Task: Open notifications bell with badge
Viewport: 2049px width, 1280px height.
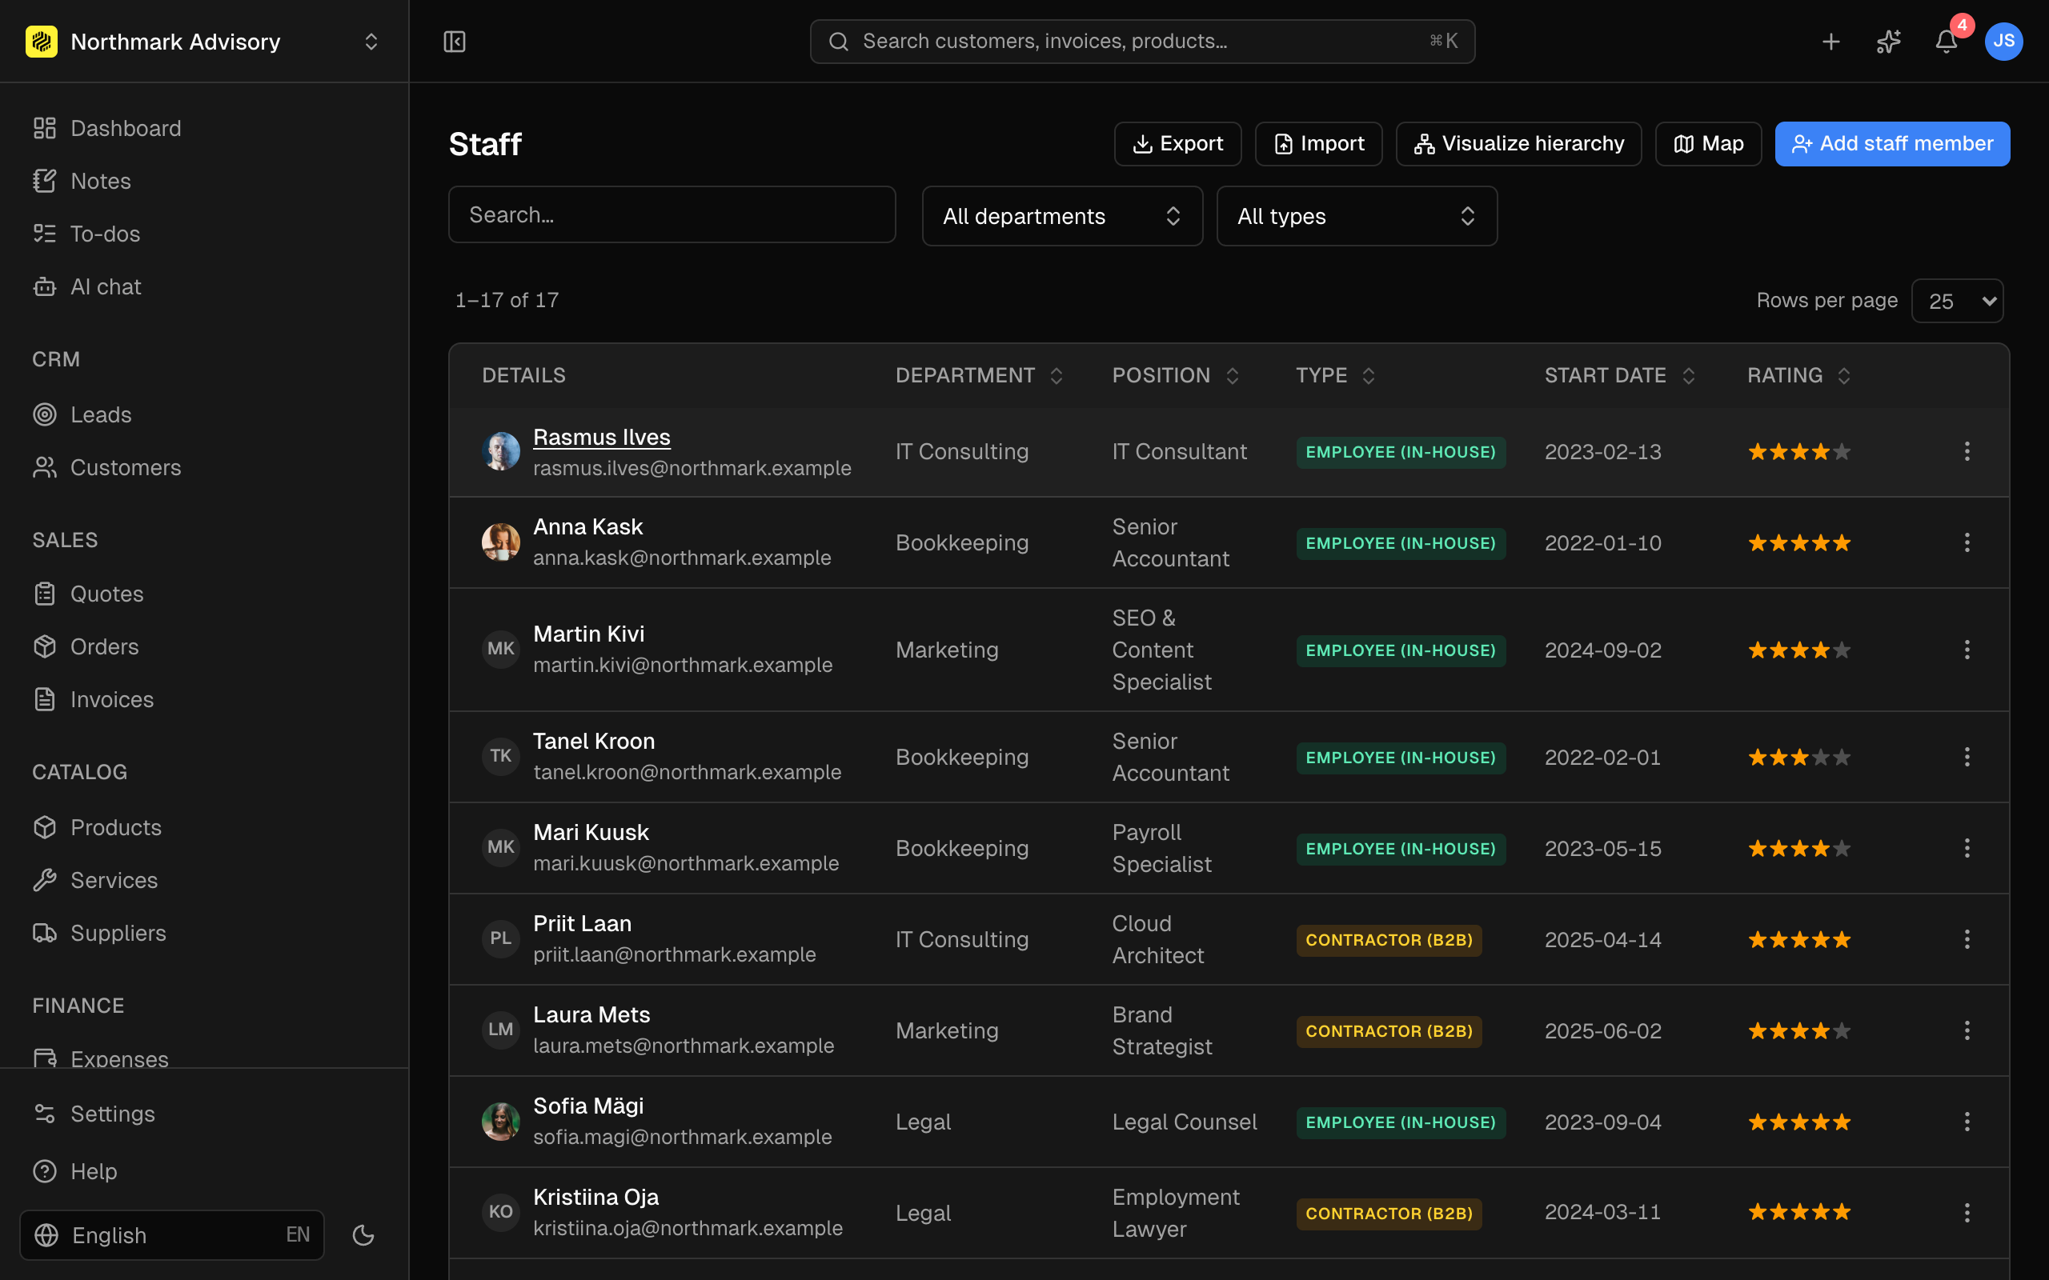Action: click(x=1947, y=42)
